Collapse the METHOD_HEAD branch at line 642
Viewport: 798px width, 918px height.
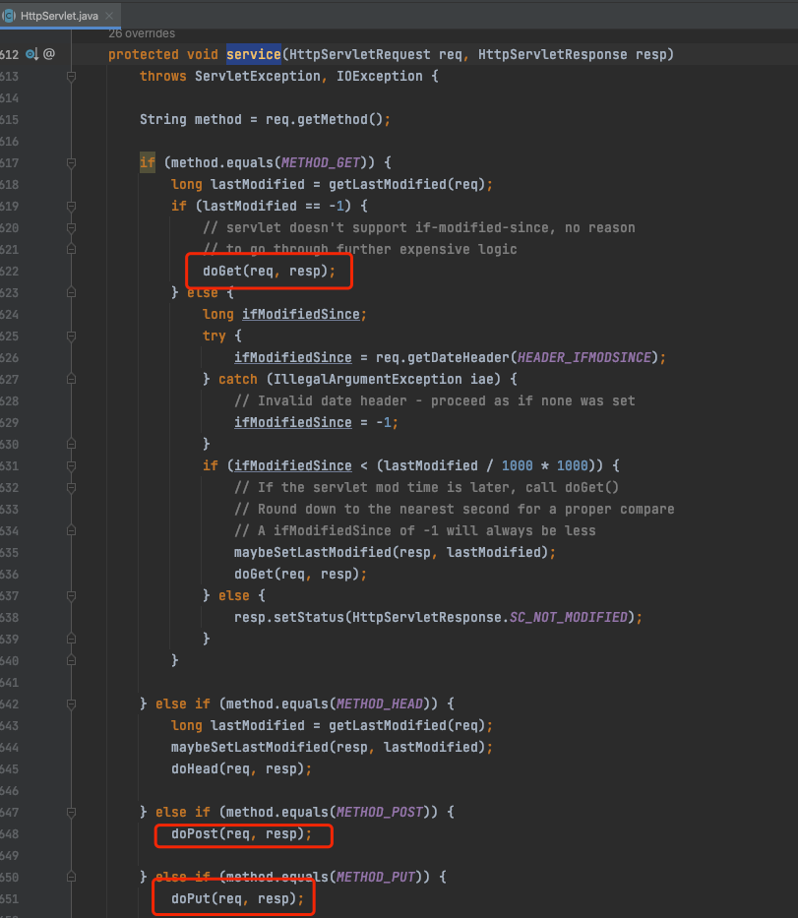click(72, 704)
